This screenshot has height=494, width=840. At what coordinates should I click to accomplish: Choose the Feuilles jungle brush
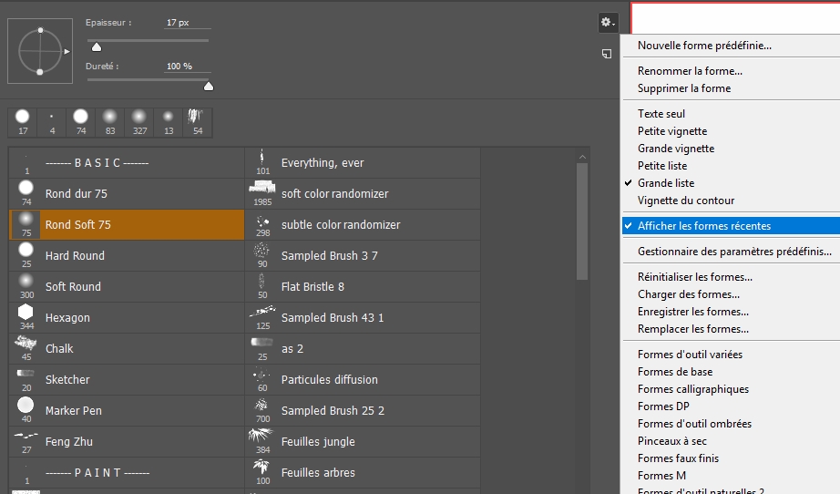(x=362, y=441)
